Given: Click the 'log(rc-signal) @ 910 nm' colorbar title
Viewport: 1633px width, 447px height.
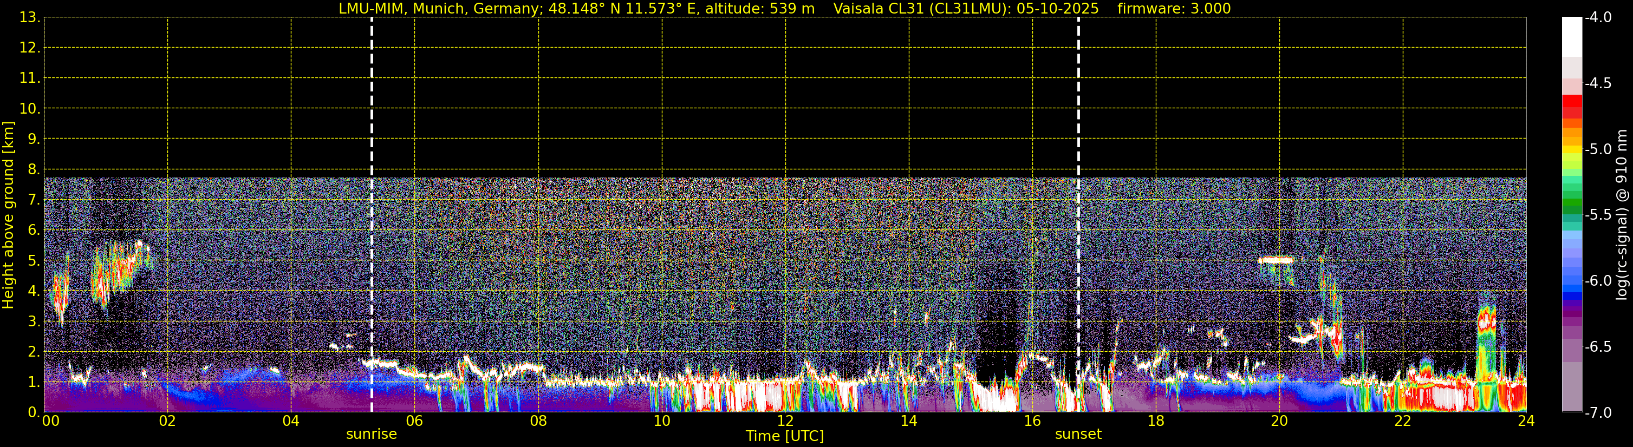Looking at the screenshot, I should pos(1622,215).
